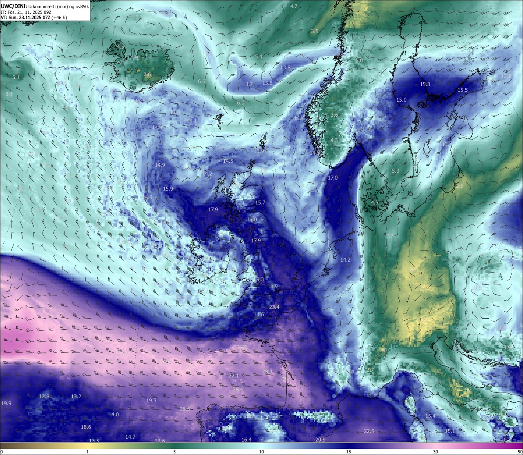The image size is (523, 455).
Task: Click the "19.9" value at the left edge
Action: pyautogui.click(x=6, y=403)
